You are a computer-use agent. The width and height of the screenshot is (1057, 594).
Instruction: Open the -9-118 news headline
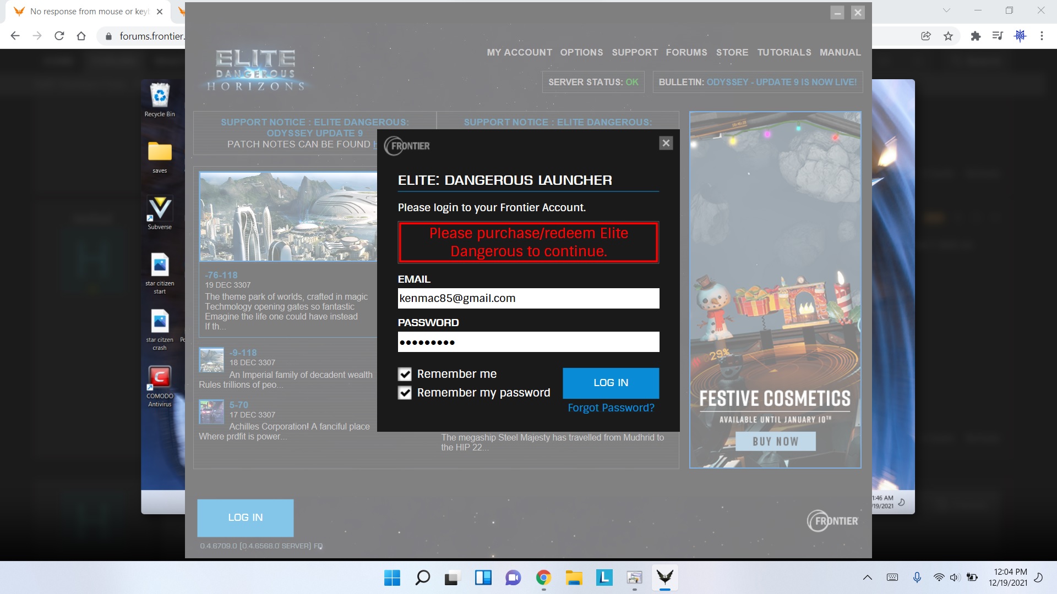(x=243, y=353)
